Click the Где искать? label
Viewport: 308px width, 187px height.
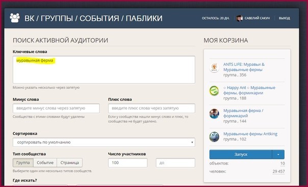coord(25,180)
